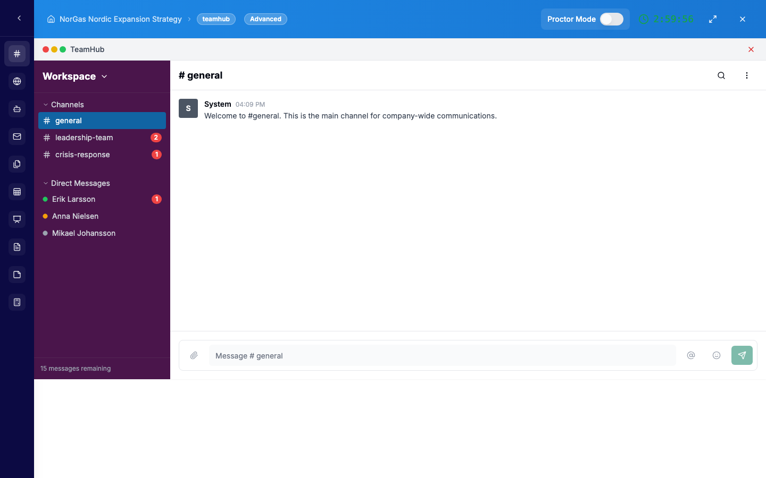766x478 pixels.
Task: Insert a mention with the @ icon
Action: tap(691, 355)
